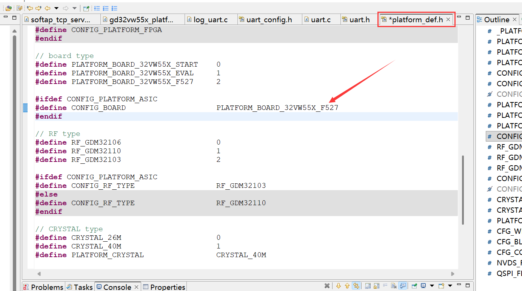Click the yellow Back navigation arrow

click(48, 8)
